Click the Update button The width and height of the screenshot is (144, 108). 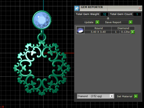(89, 22)
